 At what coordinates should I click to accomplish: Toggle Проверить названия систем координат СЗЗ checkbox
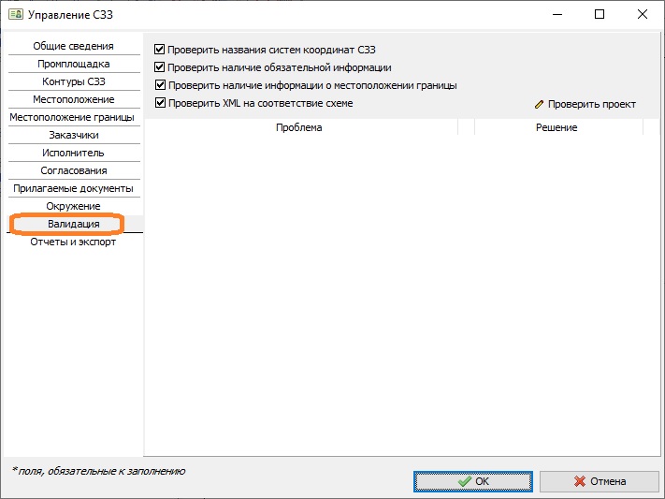[159, 50]
